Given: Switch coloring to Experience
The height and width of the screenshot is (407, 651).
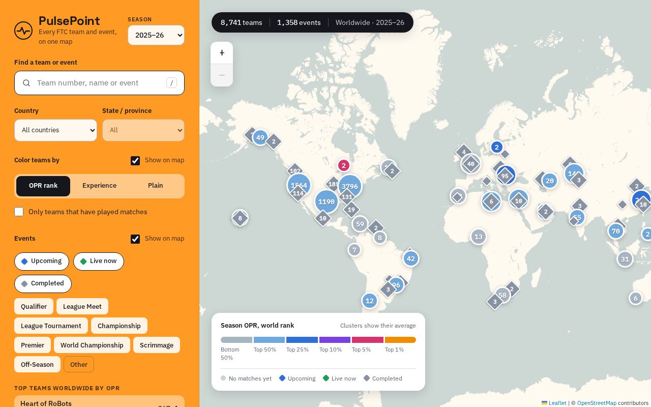Looking at the screenshot, I should [x=100, y=186].
